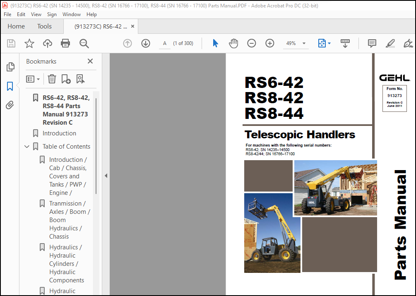Open Tranmission / Axles / Boom bookmark
The width and height of the screenshot is (416, 296).
(x=70, y=220)
